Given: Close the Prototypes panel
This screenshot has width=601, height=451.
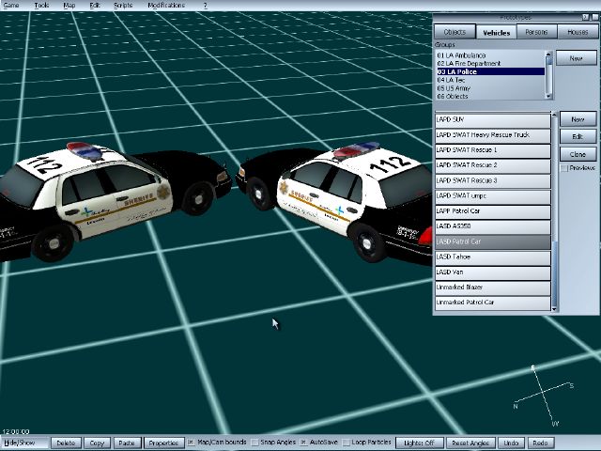Looking at the screenshot, I should click(x=595, y=17).
